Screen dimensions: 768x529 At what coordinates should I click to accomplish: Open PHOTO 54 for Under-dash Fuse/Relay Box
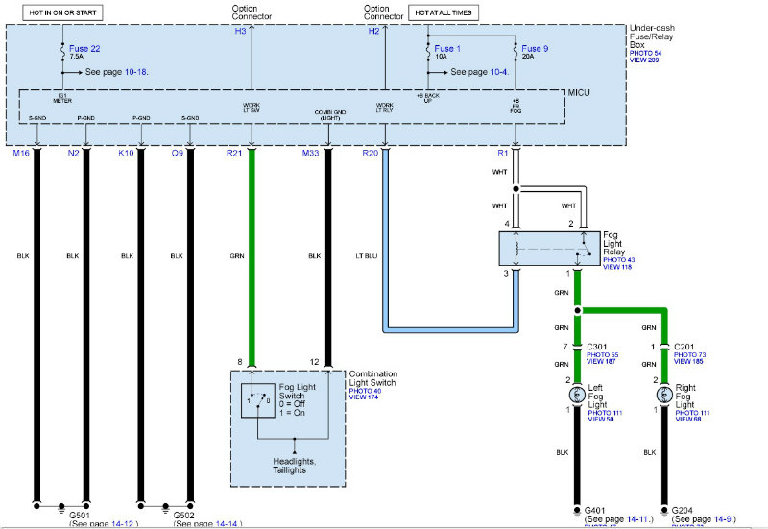[645, 53]
